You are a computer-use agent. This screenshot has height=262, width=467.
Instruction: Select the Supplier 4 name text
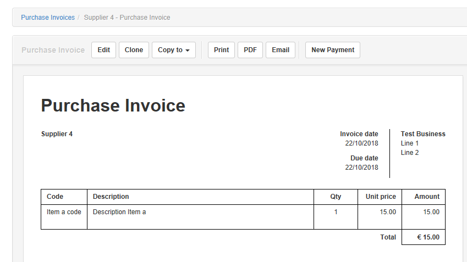tap(57, 134)
